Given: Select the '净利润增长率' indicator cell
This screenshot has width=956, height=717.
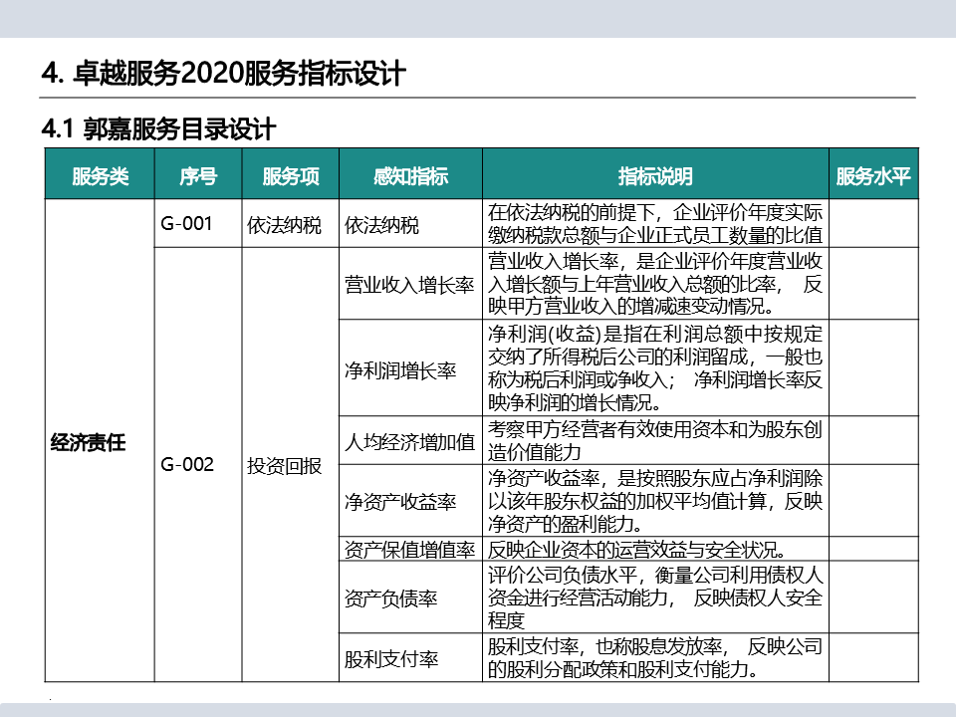Looking at the screenshot, I should pyautogui.click(x=410, y=367).
